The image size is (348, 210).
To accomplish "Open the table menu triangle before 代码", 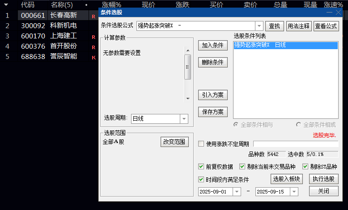I will click(x=6, y=4).
